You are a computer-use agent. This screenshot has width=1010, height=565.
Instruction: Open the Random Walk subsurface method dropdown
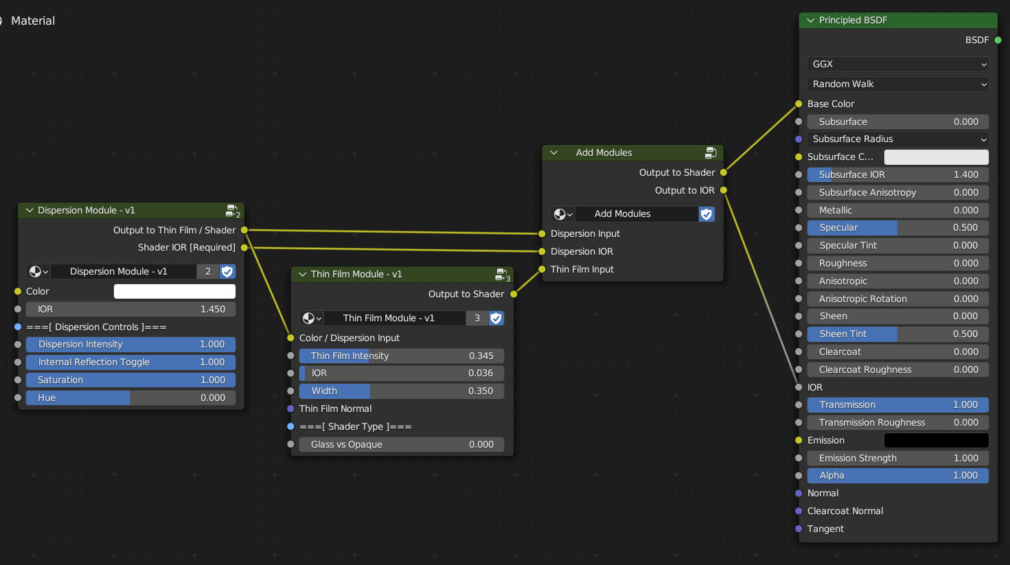(x=897, y=84)
